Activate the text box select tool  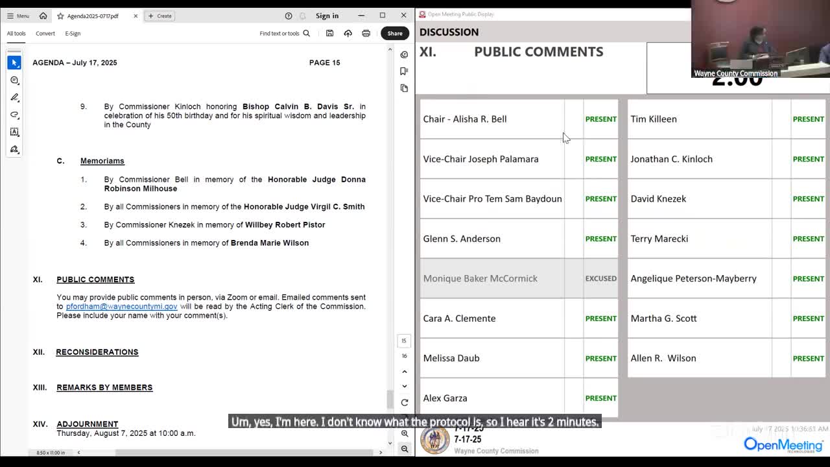(x=14, y=132)
